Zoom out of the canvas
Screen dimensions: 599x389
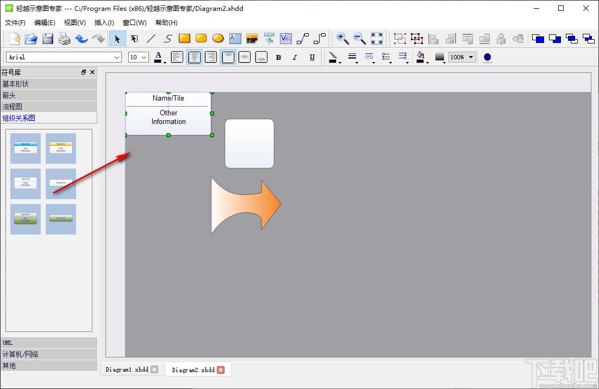tap(360, 39)
